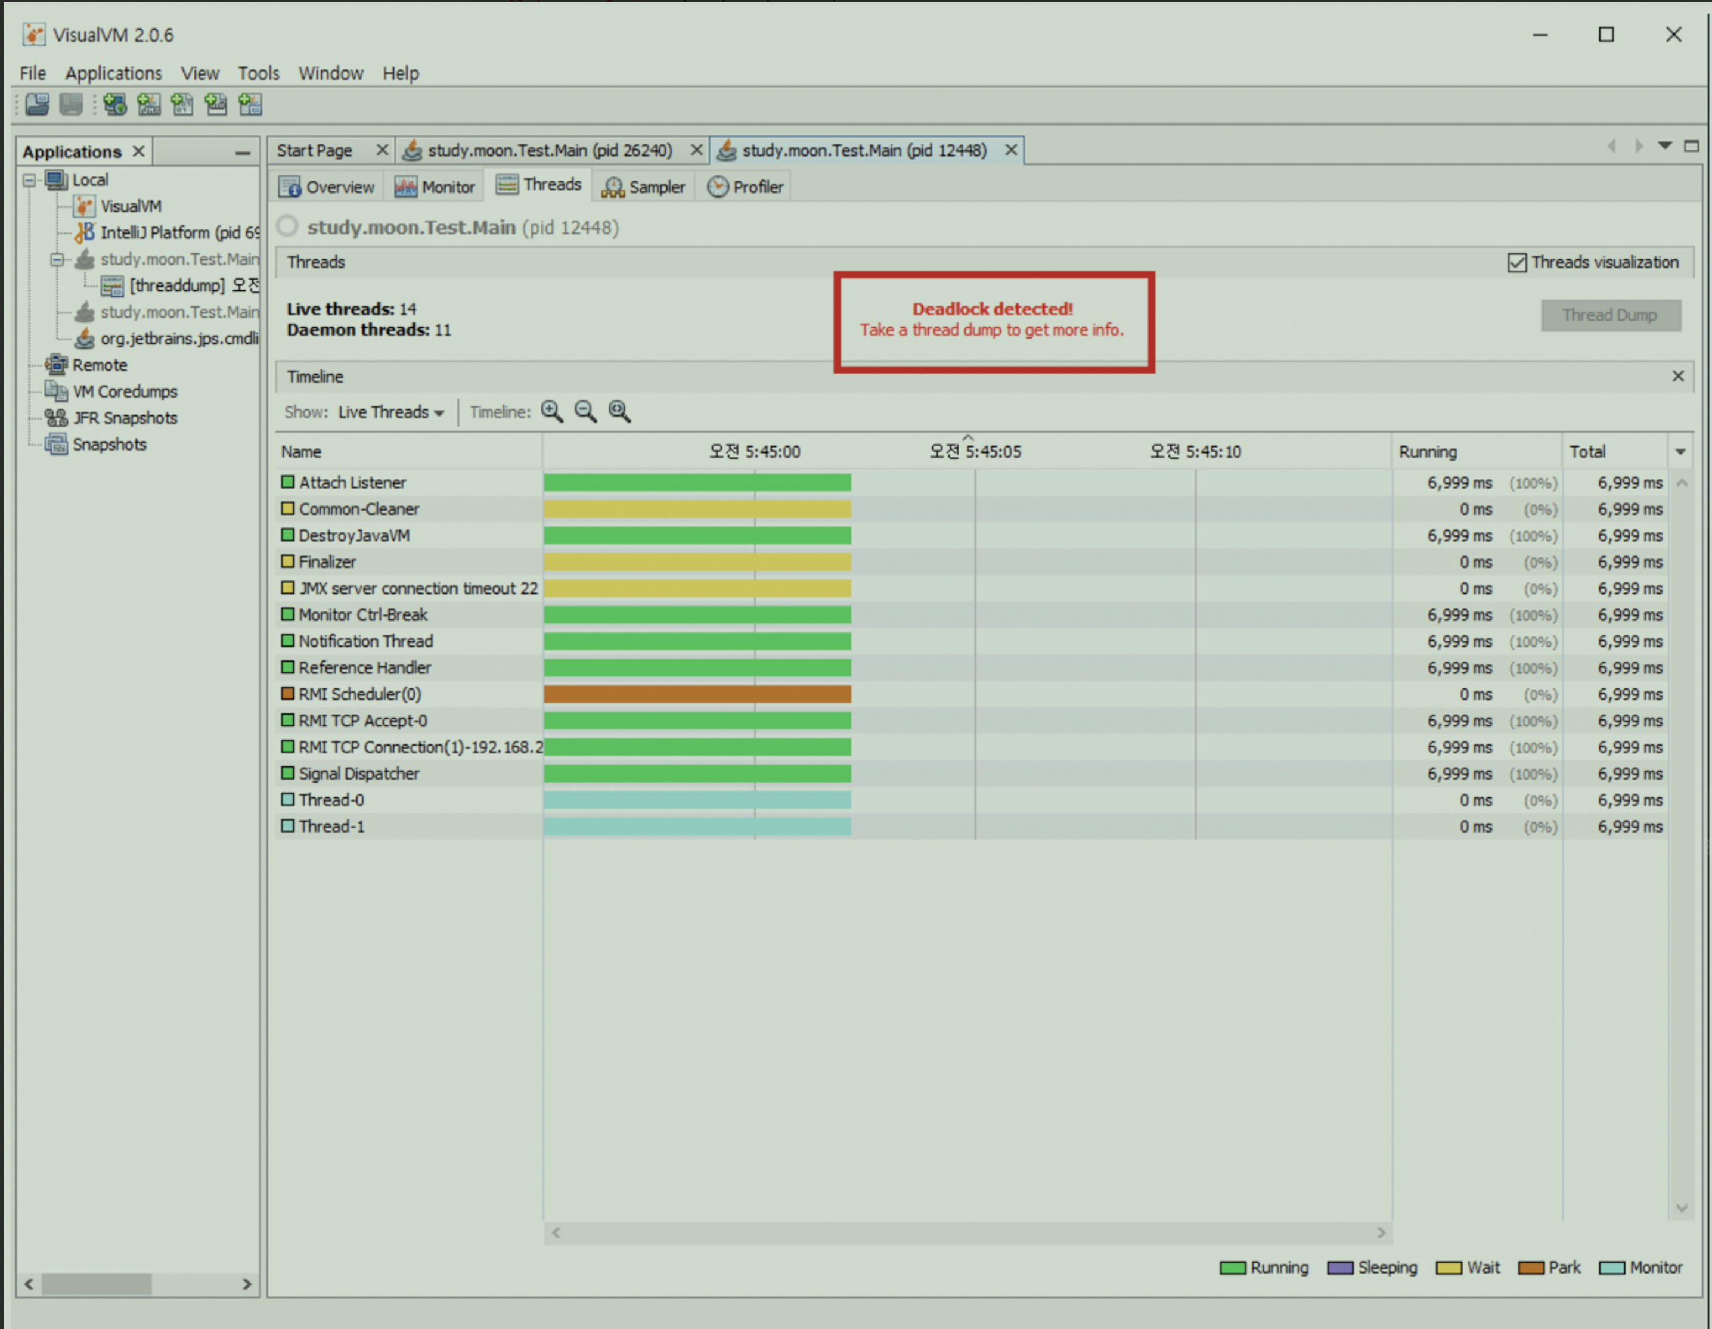Select the Thread-0 row in timeline
The image size is (1712, 1329).
(331, 800)
